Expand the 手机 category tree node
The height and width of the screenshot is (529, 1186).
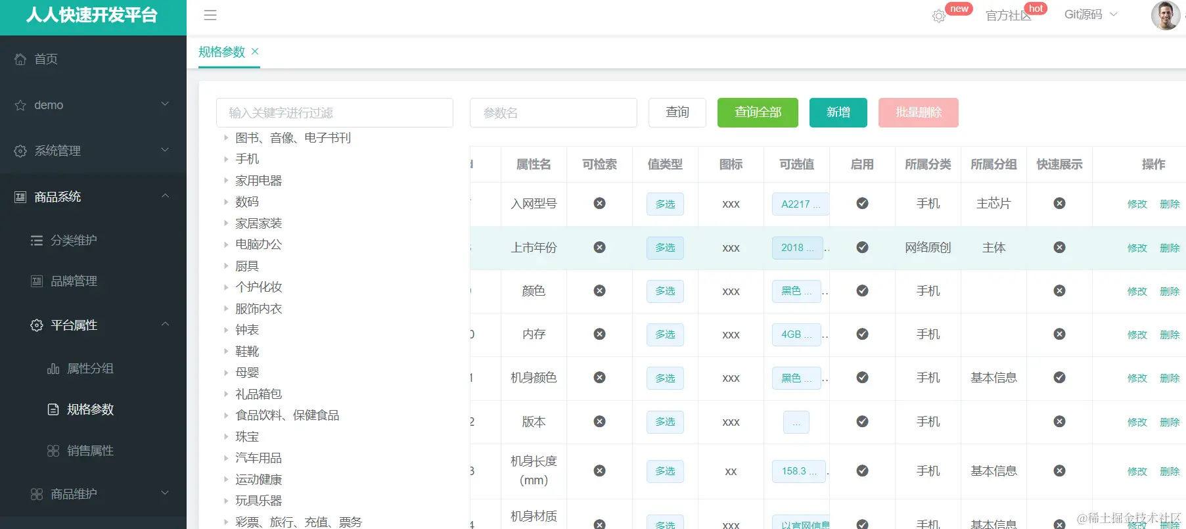click(x=225, y=159)
